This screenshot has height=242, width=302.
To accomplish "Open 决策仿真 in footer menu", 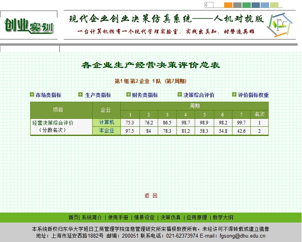I will (170, 217).
